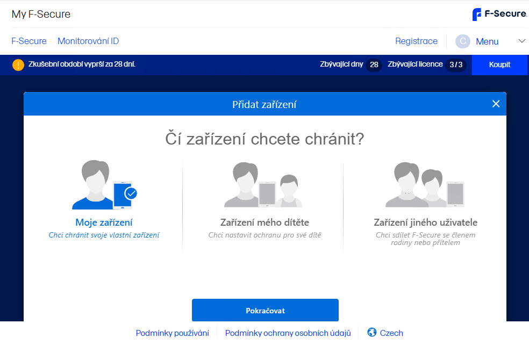Image resolution: width=529 pixels, height=345 pixels.
Task: Choose Zařízení mého dítěte option label
Action: click(x=264, y=222)
